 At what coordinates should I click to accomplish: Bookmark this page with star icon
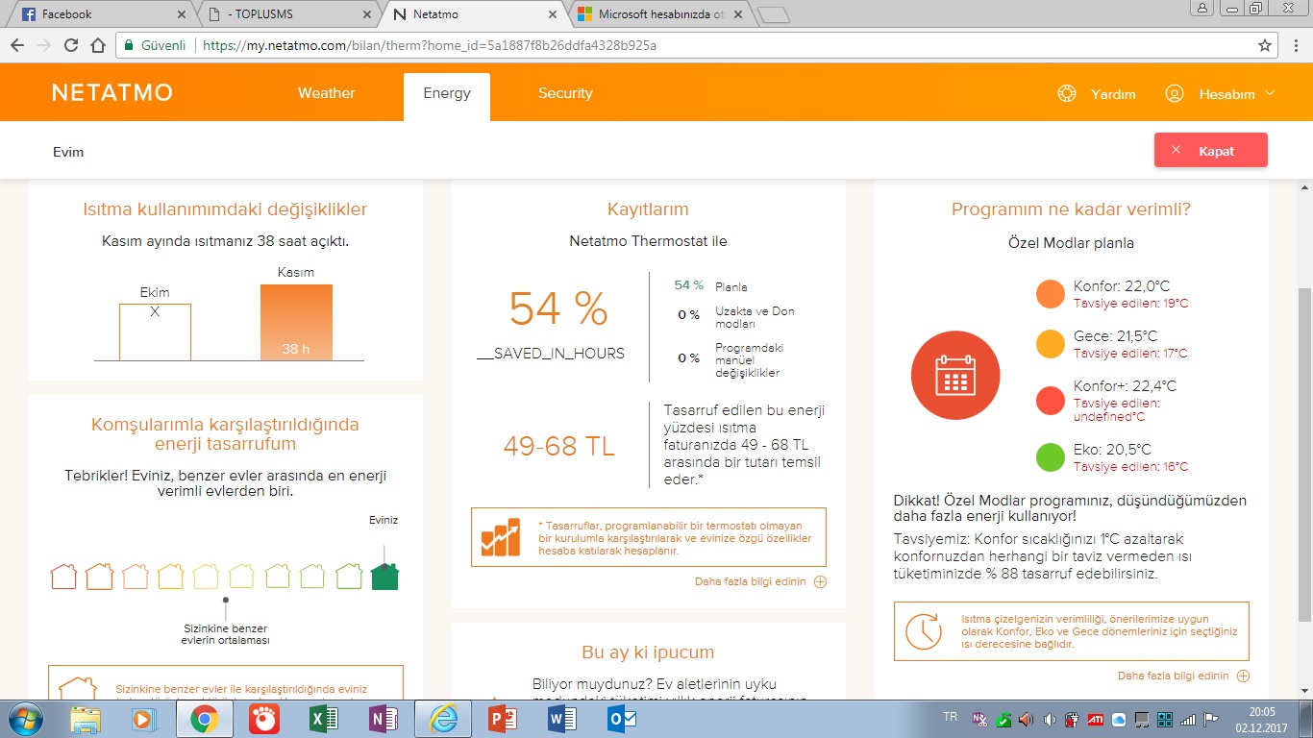point(1265,45)
